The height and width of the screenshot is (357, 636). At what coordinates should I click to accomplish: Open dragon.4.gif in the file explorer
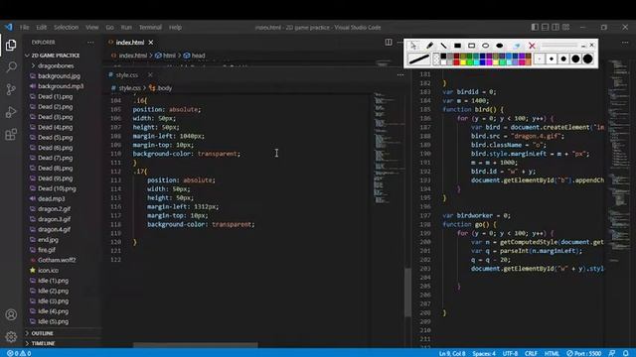[x=54, y=229]
